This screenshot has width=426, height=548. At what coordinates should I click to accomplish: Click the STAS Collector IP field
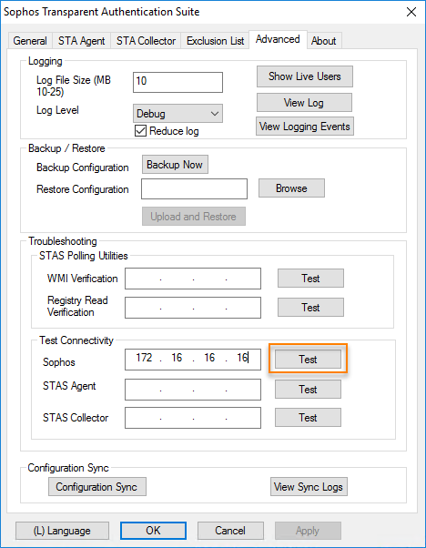coord(193,418)
